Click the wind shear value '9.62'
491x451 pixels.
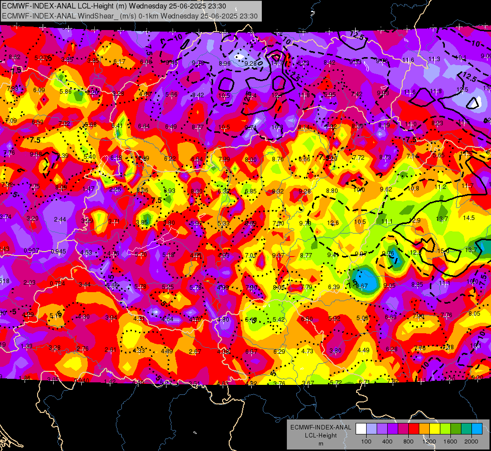386,189
